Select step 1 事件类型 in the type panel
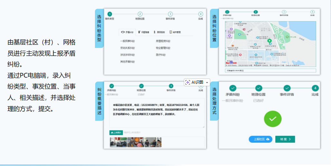 click(109, 14)
